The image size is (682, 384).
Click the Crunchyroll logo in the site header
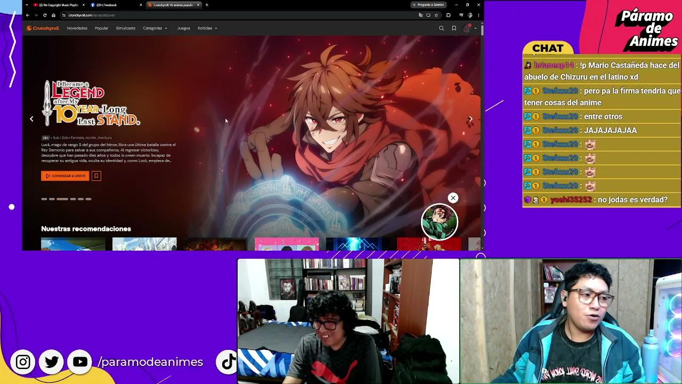43,28
